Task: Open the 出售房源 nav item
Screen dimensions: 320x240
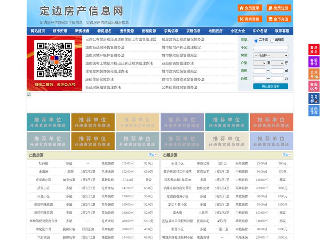Action: point(127,31)
